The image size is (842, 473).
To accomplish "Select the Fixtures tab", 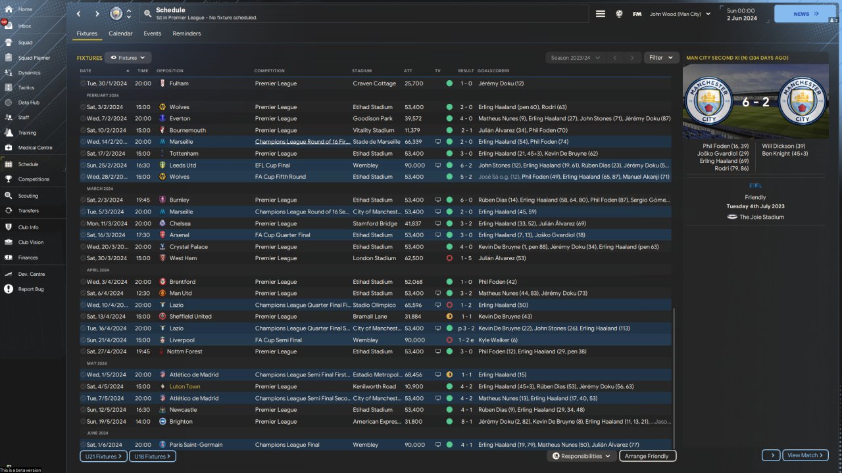I will coord(87,34).
